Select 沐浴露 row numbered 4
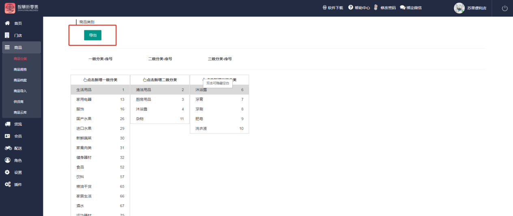 160,109
